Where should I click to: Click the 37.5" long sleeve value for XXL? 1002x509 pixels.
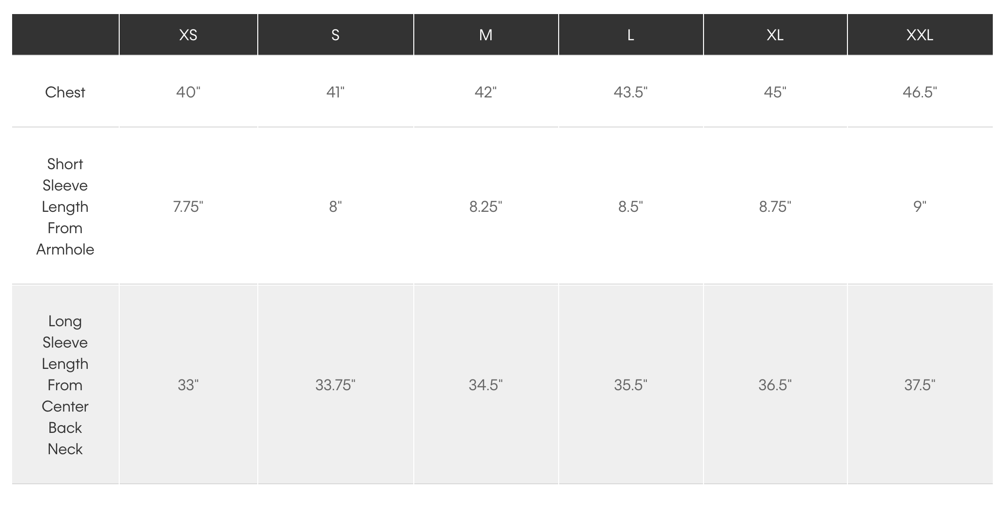[x=920, y=385]
